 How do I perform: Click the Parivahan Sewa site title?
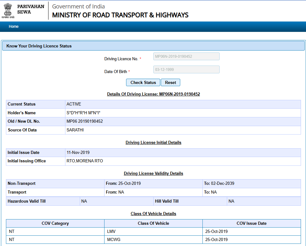click(31, 9)
